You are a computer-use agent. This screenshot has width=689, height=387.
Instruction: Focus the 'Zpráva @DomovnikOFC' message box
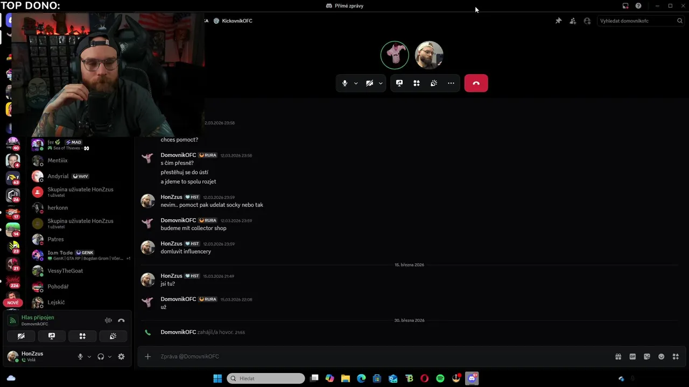[x=382, y=356]
